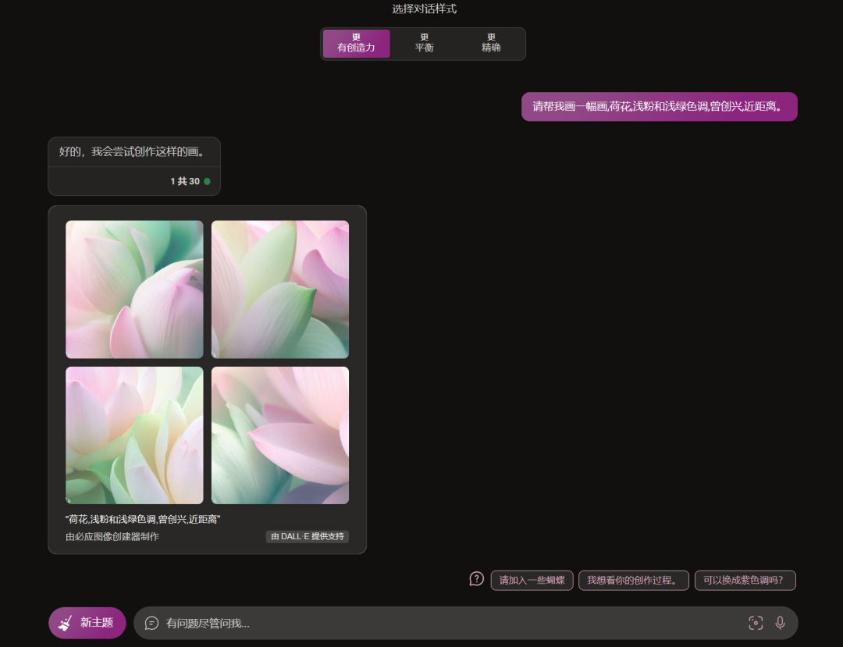Click the green status dot beside 1 共 30

207,181
